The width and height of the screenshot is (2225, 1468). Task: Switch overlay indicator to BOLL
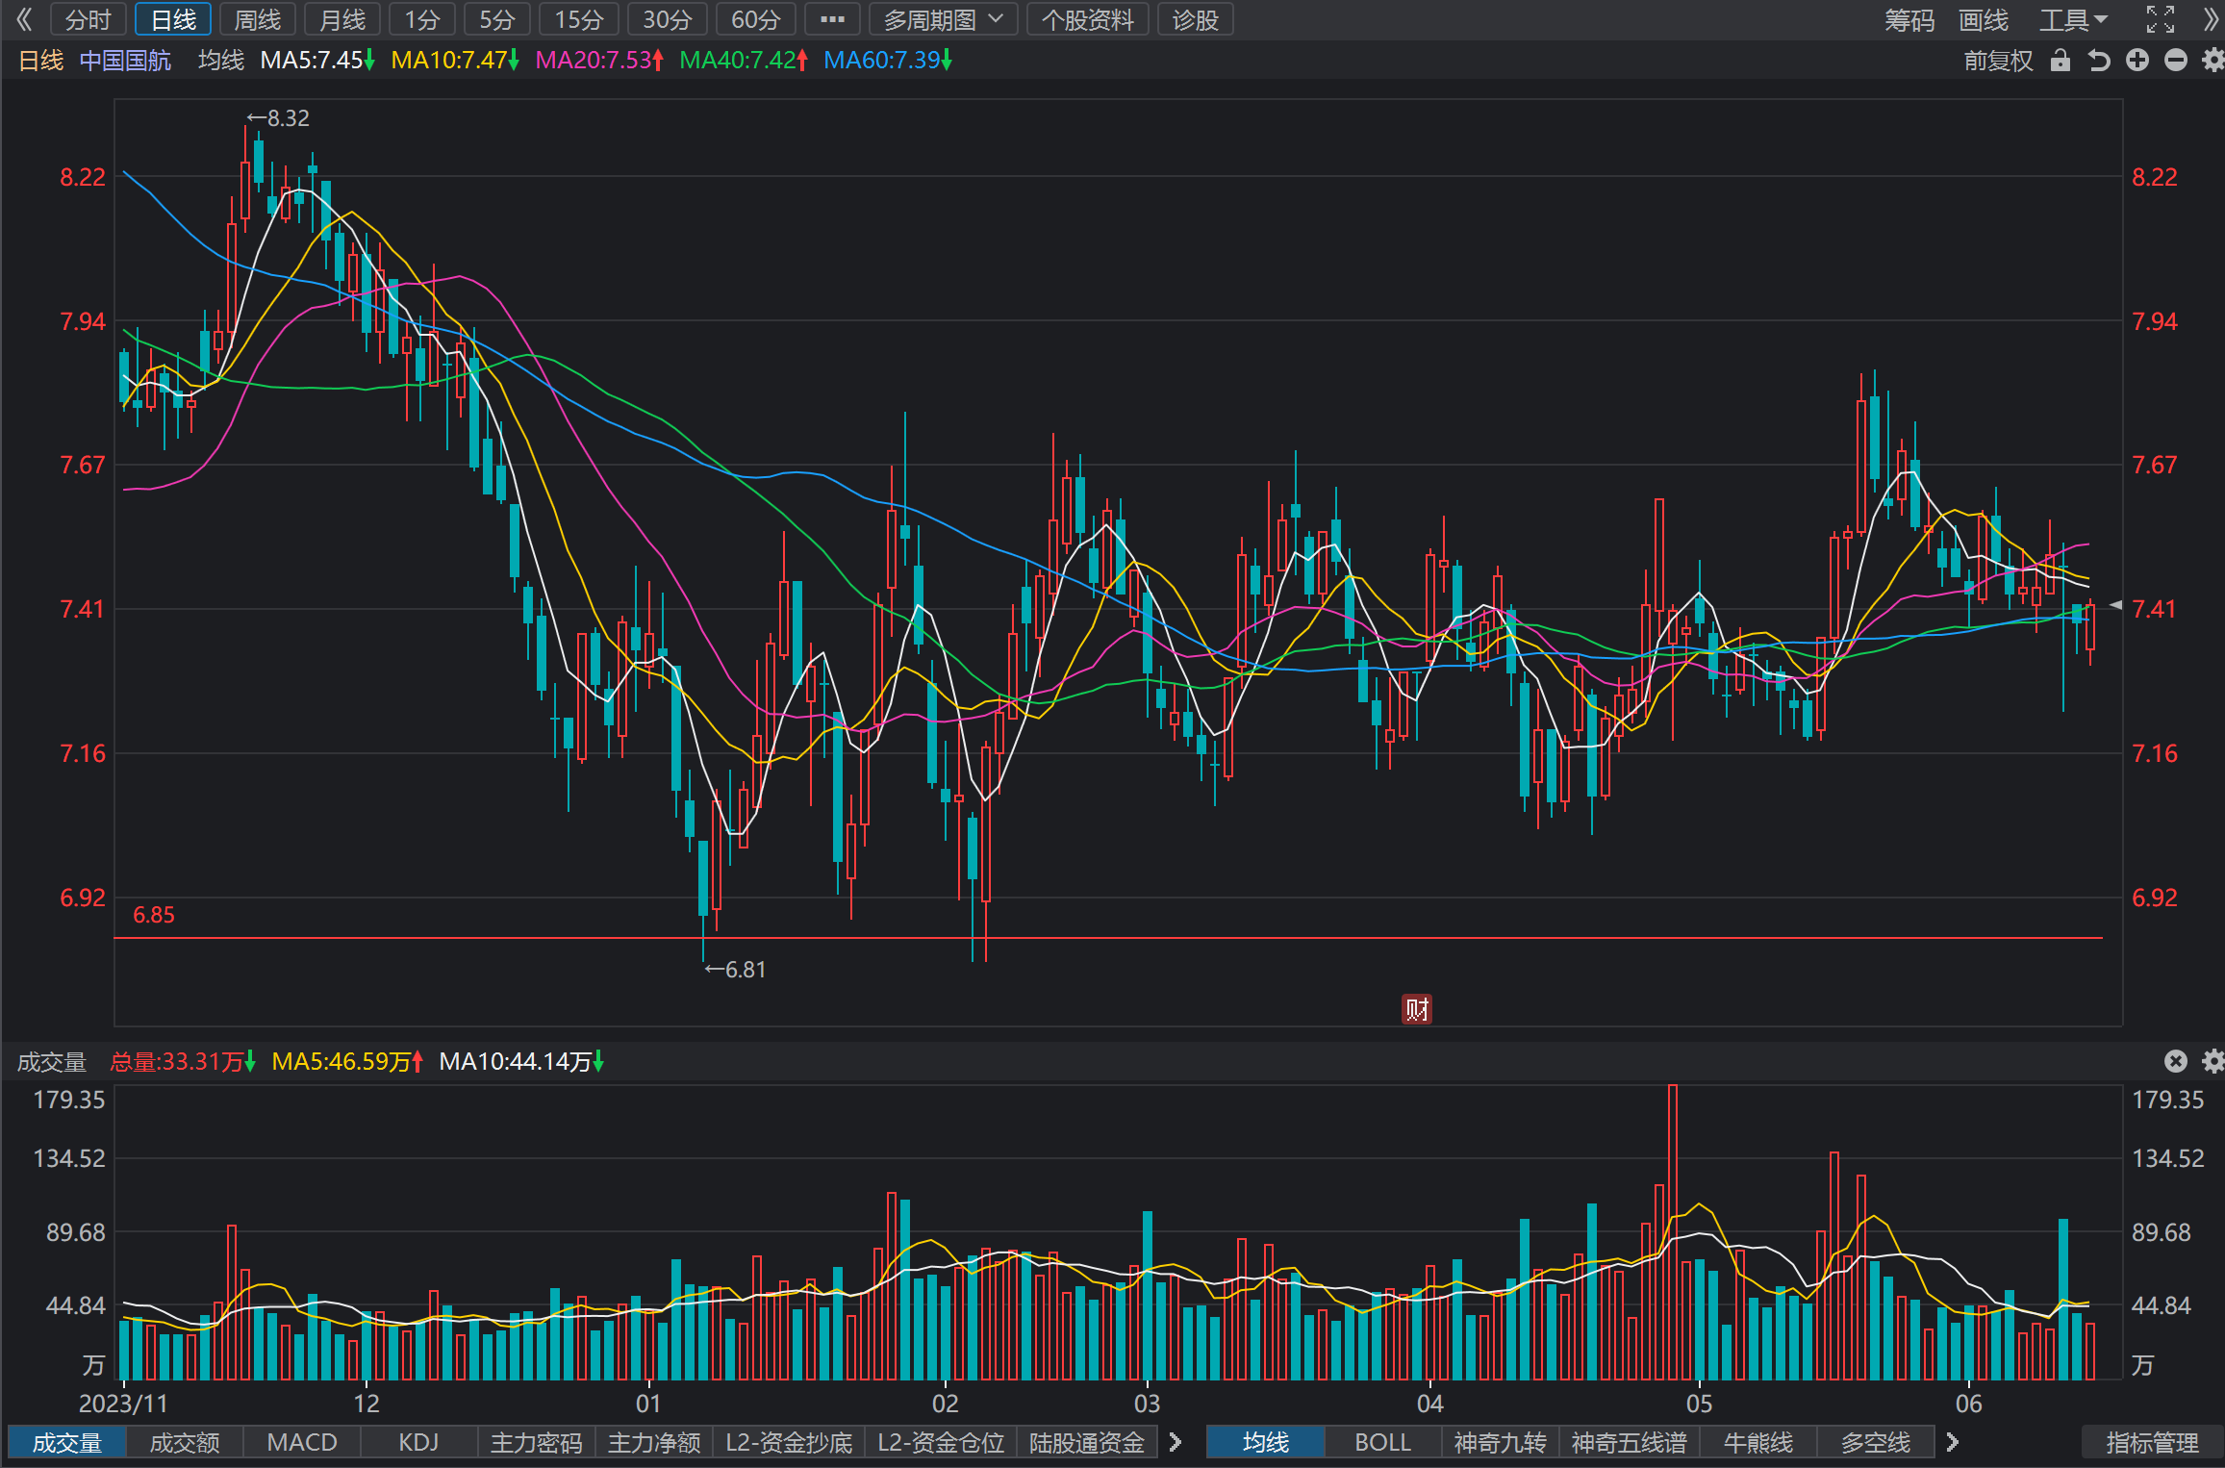(x=1382, y=1443)
